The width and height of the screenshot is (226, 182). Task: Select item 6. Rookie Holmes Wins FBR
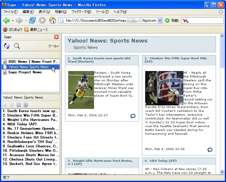31,133
